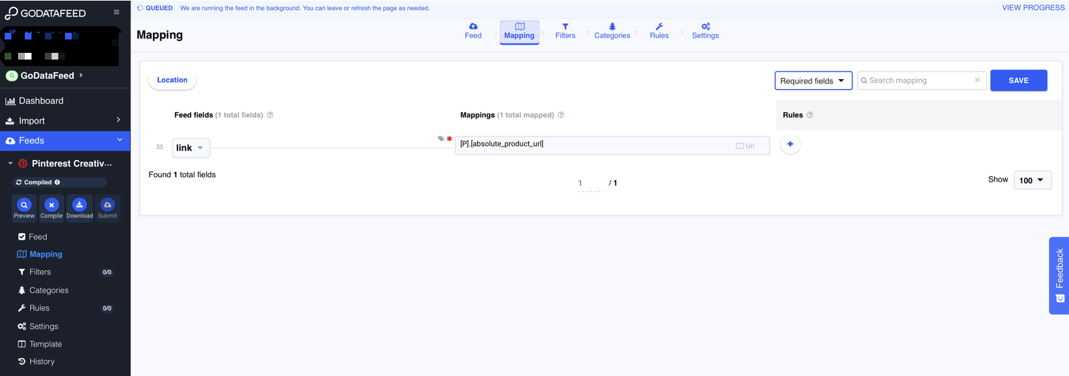Open the Feedback side tab
The image size is (1069, 376).
[x=1059, y=275]
